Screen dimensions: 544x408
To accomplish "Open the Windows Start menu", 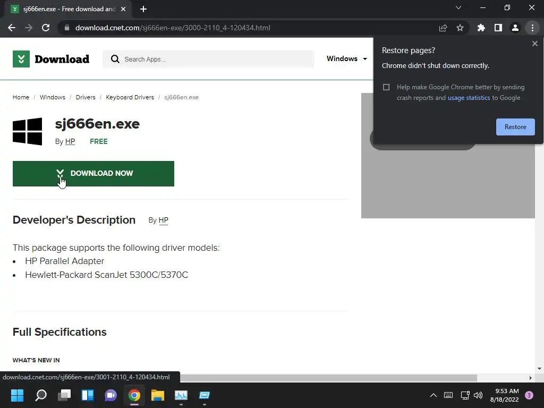I will (17, 395).
